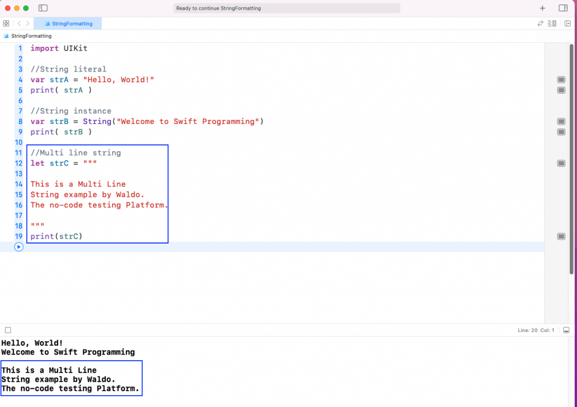Click the code review swap arrows icon

[x=540, y=24]
